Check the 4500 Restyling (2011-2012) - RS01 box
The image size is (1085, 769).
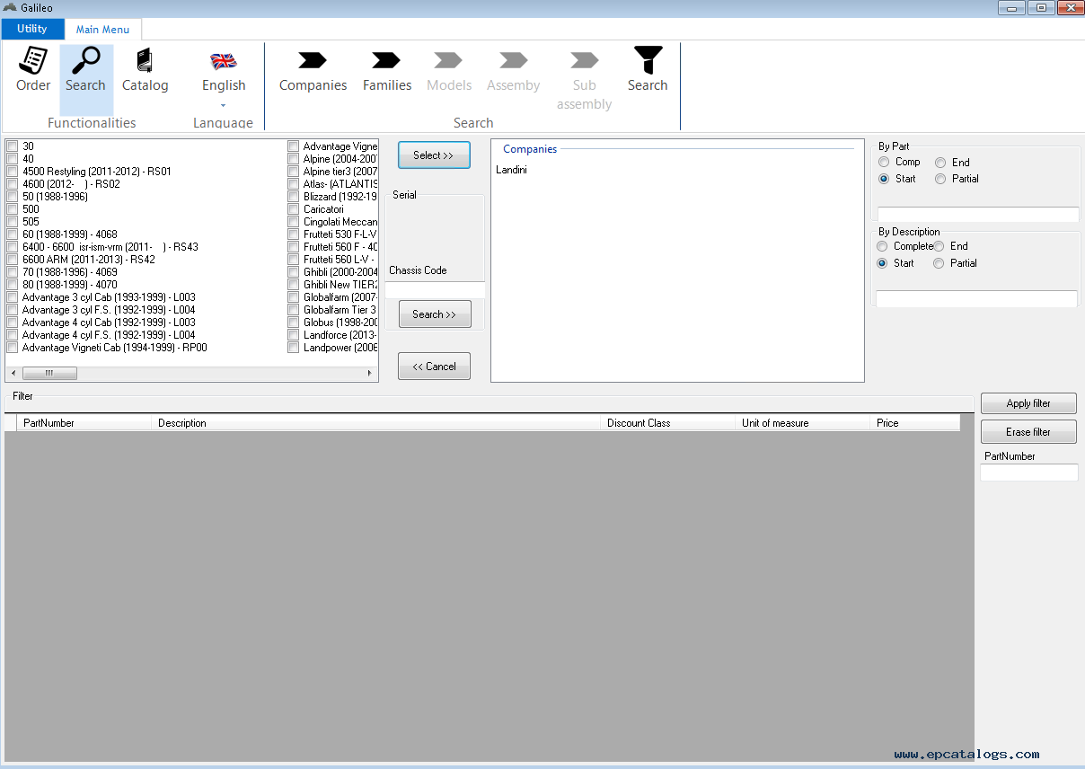(x=13, y=172)
